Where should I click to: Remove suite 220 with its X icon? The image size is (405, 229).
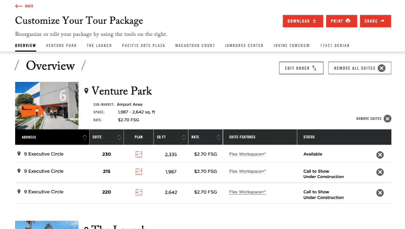click(x=380, y=193)
